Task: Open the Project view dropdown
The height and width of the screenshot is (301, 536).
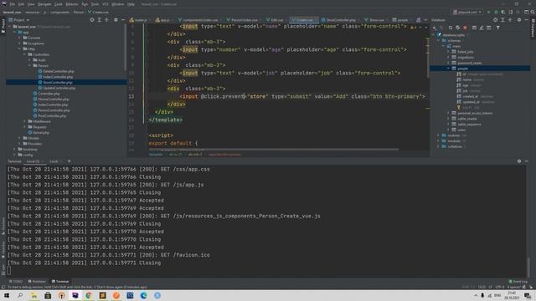Action: click(18, 20)
